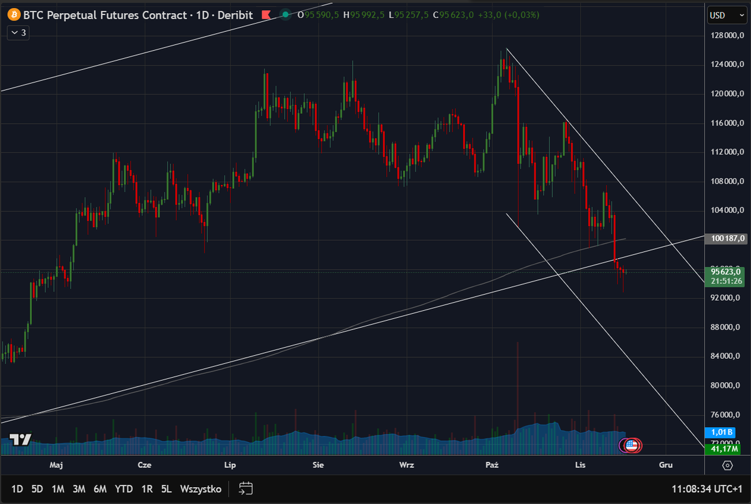
Task: Click the open value O95590,5
Action: [319, 14]
